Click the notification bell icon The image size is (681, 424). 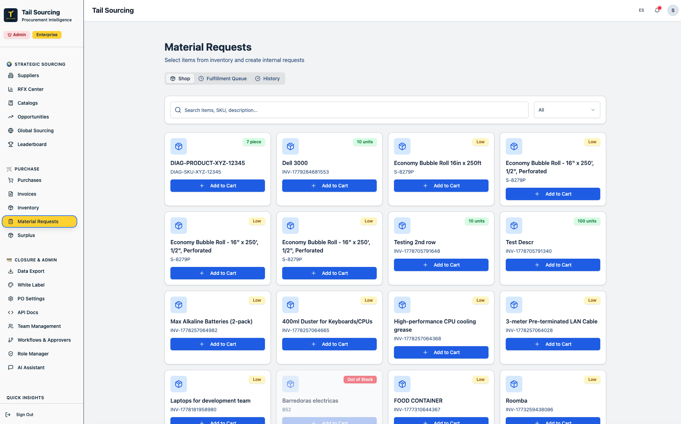[x=657, y=10]
